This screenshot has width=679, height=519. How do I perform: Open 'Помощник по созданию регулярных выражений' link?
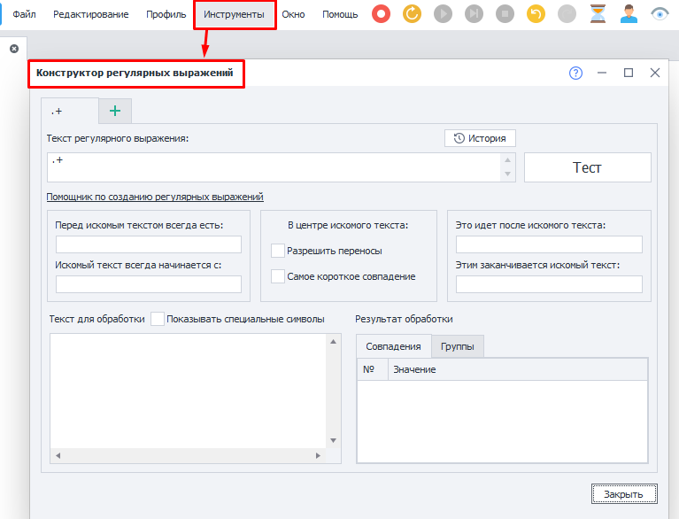pyautogui.click(x=155, y=198)
